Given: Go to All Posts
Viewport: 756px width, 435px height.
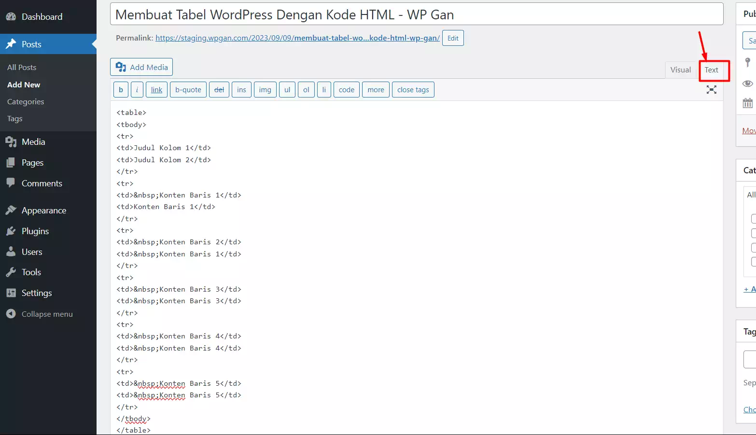Looking at the screenshot, I should [x=22, y=68].
